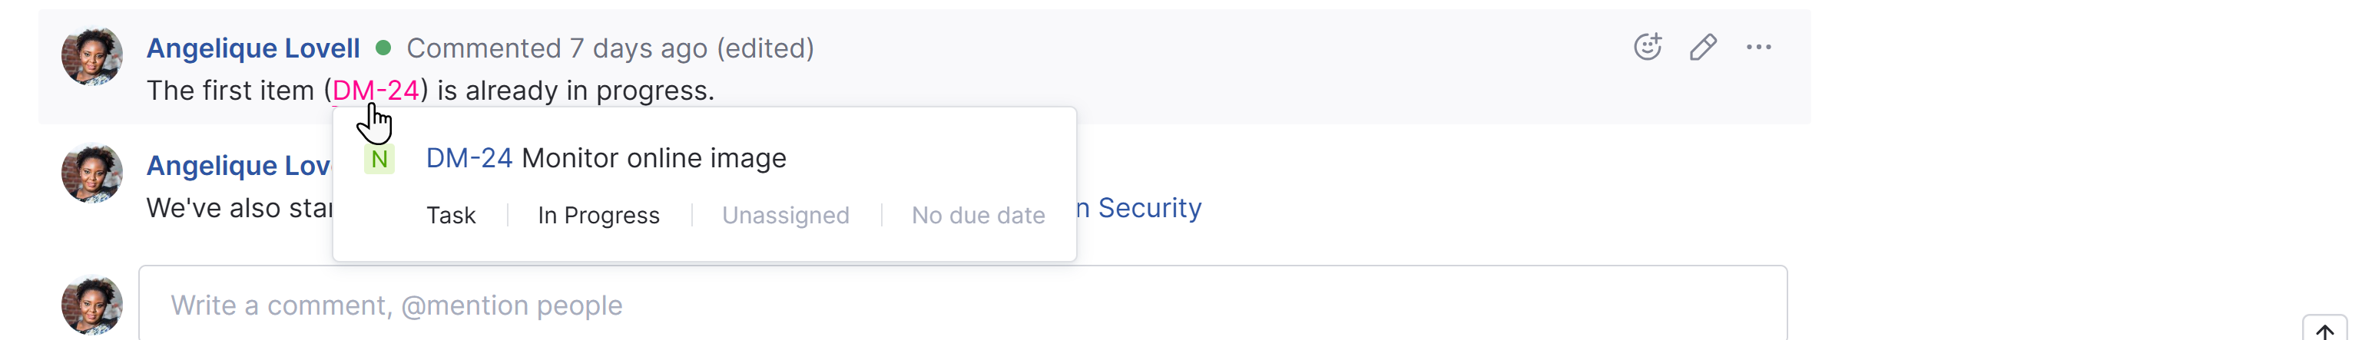Click the "Task" type label in popup
The width and height of the screenshot is (2372, 340).
coord(451,215)
